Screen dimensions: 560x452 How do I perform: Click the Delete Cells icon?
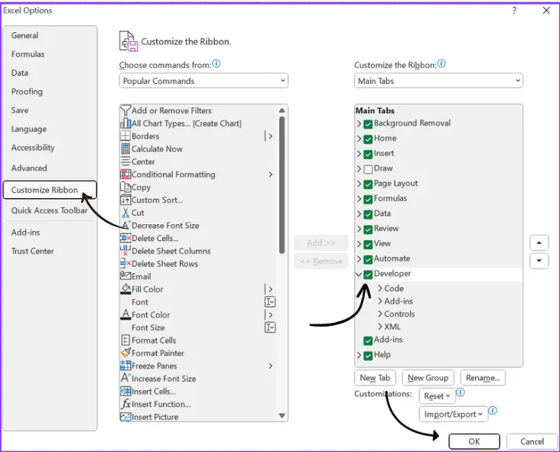(125, 238)
